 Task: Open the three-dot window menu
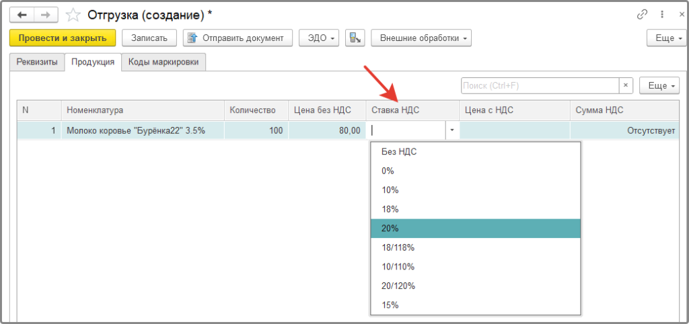pos(662,15)
